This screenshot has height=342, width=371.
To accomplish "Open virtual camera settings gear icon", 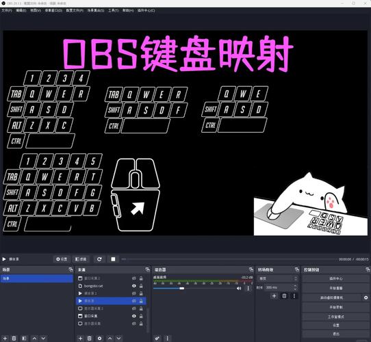I will [x=366, y=298].
